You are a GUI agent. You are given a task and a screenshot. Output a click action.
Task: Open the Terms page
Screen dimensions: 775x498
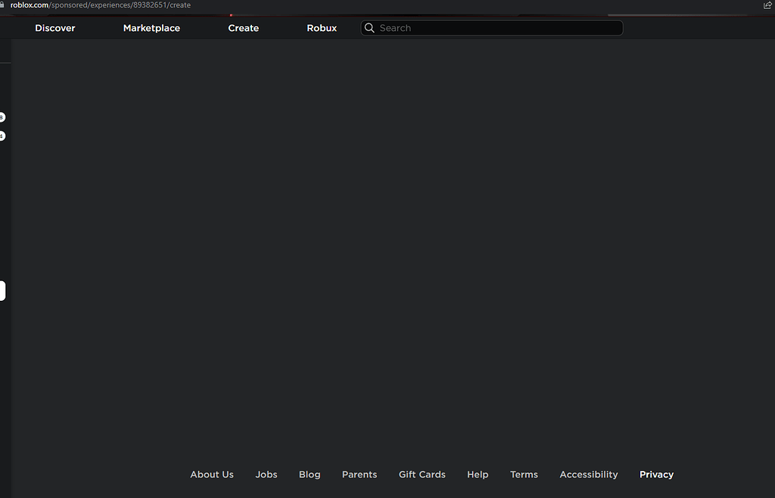[x=524, y=474]
